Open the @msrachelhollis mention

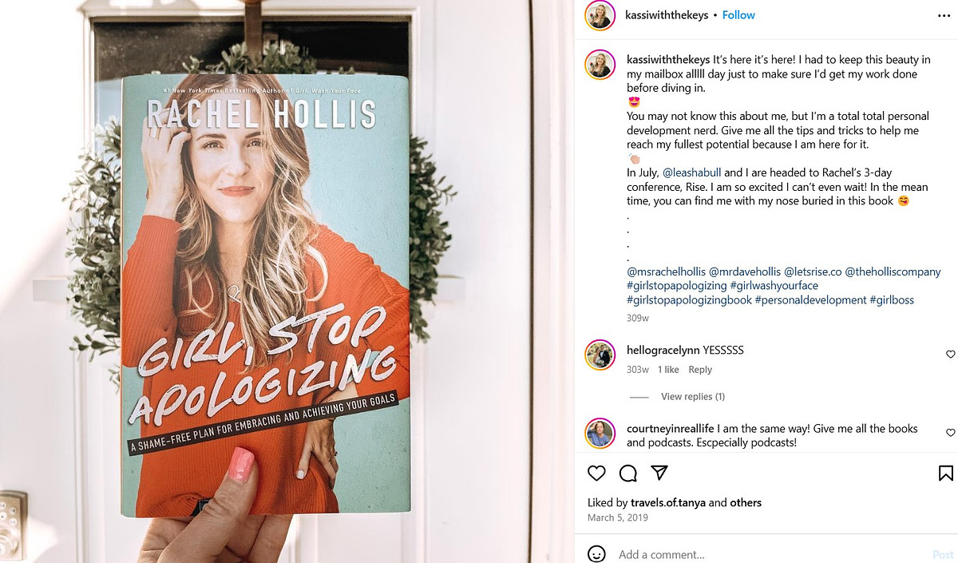point(667,272)
